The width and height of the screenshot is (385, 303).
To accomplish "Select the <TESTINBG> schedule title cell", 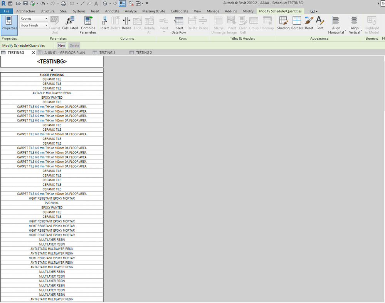I will [52, 62].
